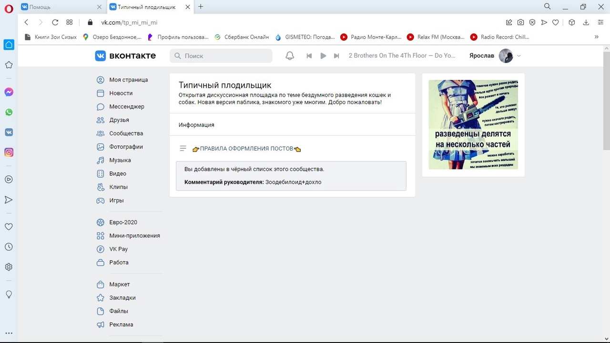
Task: Open the Книги Зои Сизых bookmark
Action: point(50,37)
